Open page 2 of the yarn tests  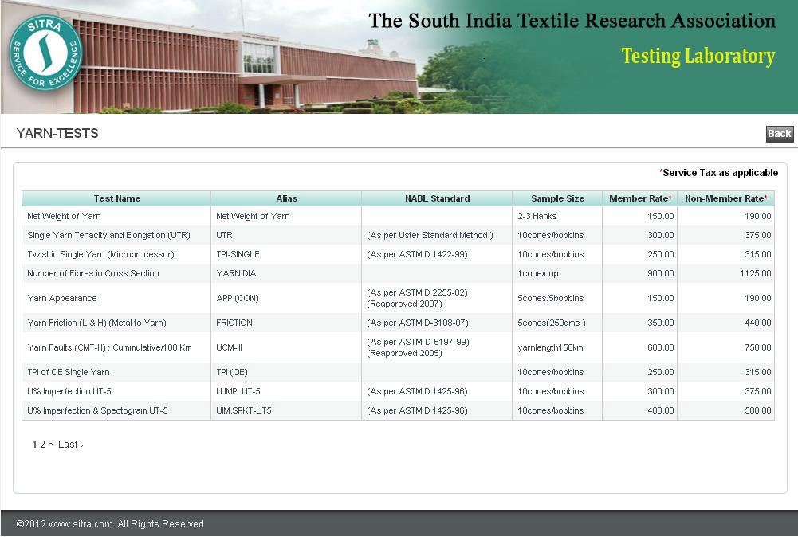click(x=43, y=445)
